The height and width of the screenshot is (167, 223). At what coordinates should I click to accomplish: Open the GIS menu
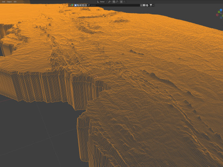[x=15, y=2]
